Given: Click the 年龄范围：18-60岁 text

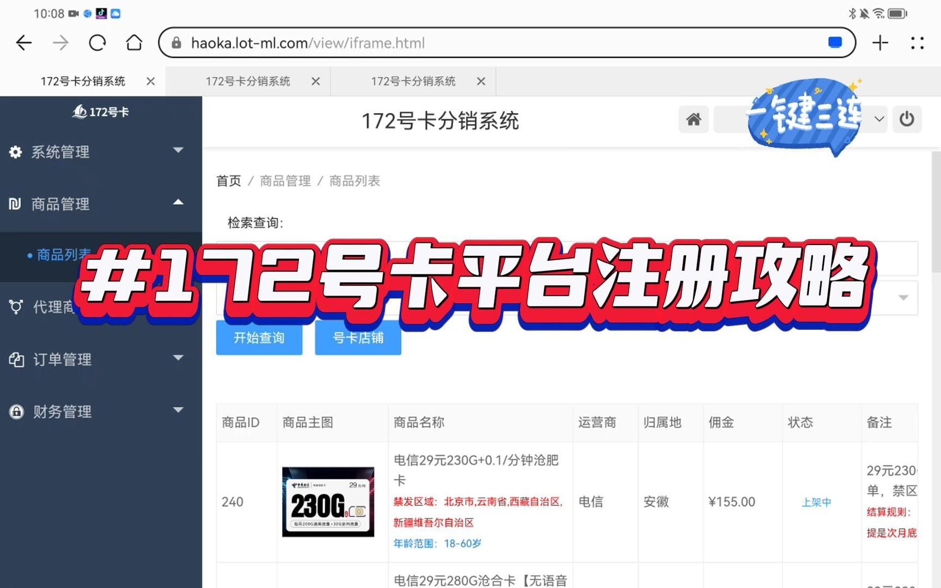Looking at the screenshot, I should tap(437, 543).
